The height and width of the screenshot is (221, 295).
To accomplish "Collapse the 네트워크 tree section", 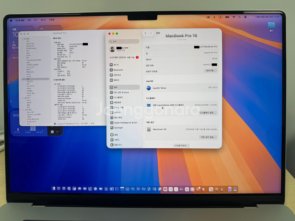I will point(23,98).
